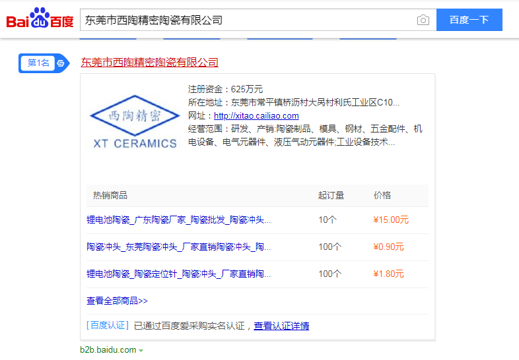Open product 陶瓷冲头_东莞陶瓷冲头 link
The height and width of the screenshot is (360, 519).
click(x=179, y=247)
